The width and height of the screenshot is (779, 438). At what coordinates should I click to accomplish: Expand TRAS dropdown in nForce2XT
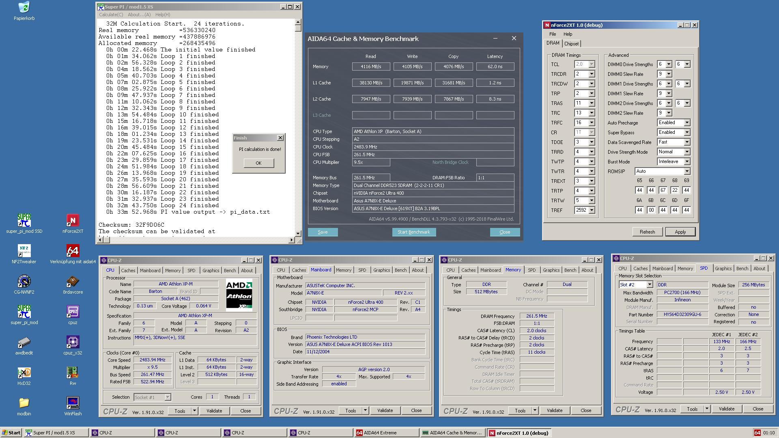pyautogui.click(x=592, y=103)
